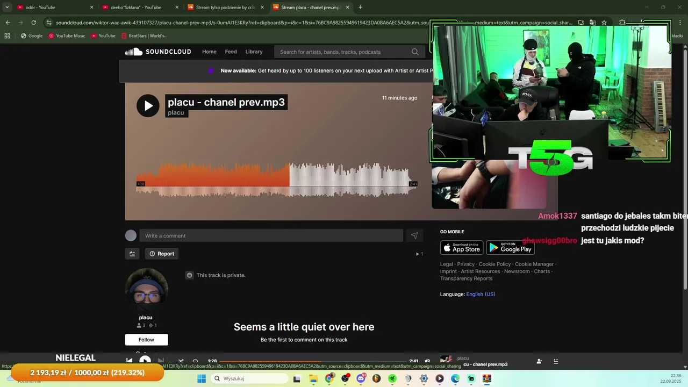Viewport: 688px width, 387px height.
Task: Switch to the deebo "Szklana" YouTube tab
Action: tap(140, 8)
